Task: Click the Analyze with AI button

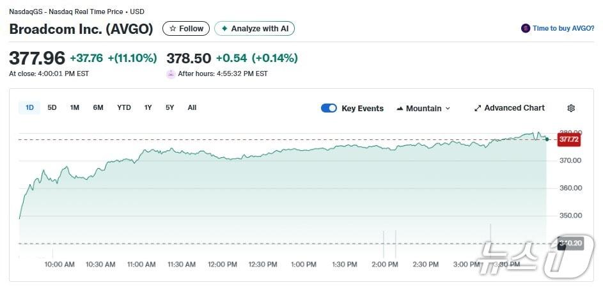Action: coord(255,29)
